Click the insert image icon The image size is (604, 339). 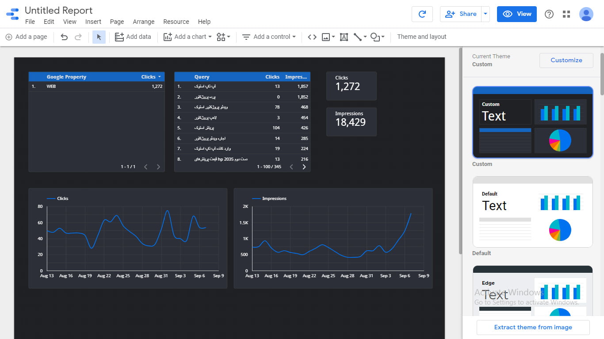(326, 37)
